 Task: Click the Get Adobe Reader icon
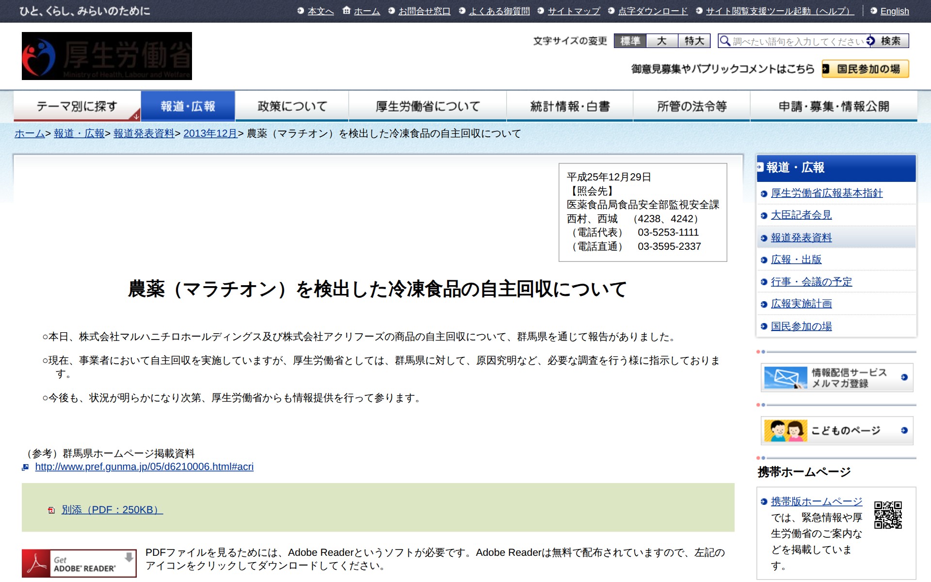coord(79,563)
